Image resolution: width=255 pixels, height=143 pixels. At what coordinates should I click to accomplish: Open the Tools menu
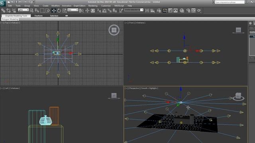[x=18, y=6]
